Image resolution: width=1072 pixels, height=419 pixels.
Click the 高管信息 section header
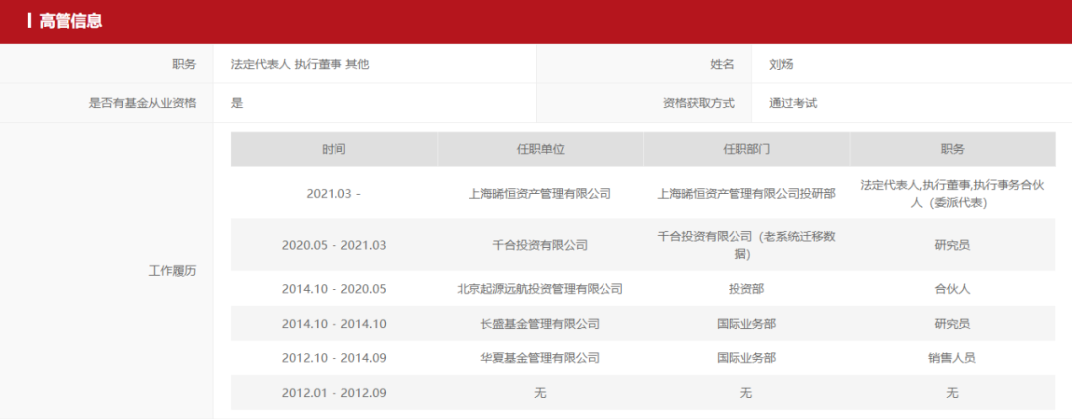69,21
